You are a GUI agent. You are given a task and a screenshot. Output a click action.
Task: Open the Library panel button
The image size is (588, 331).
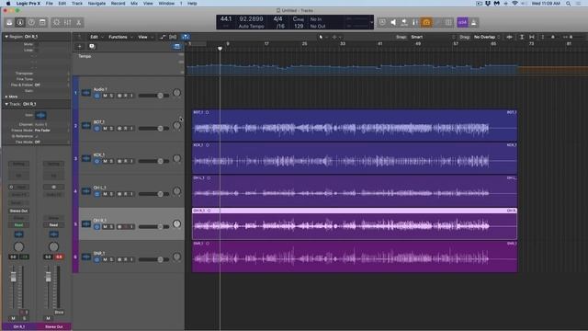9,22
